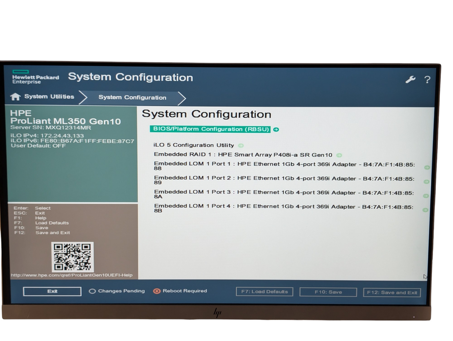The image size is (453, 341).
Task: Select the Reboot Required indicator
Action: click(180, 291)
